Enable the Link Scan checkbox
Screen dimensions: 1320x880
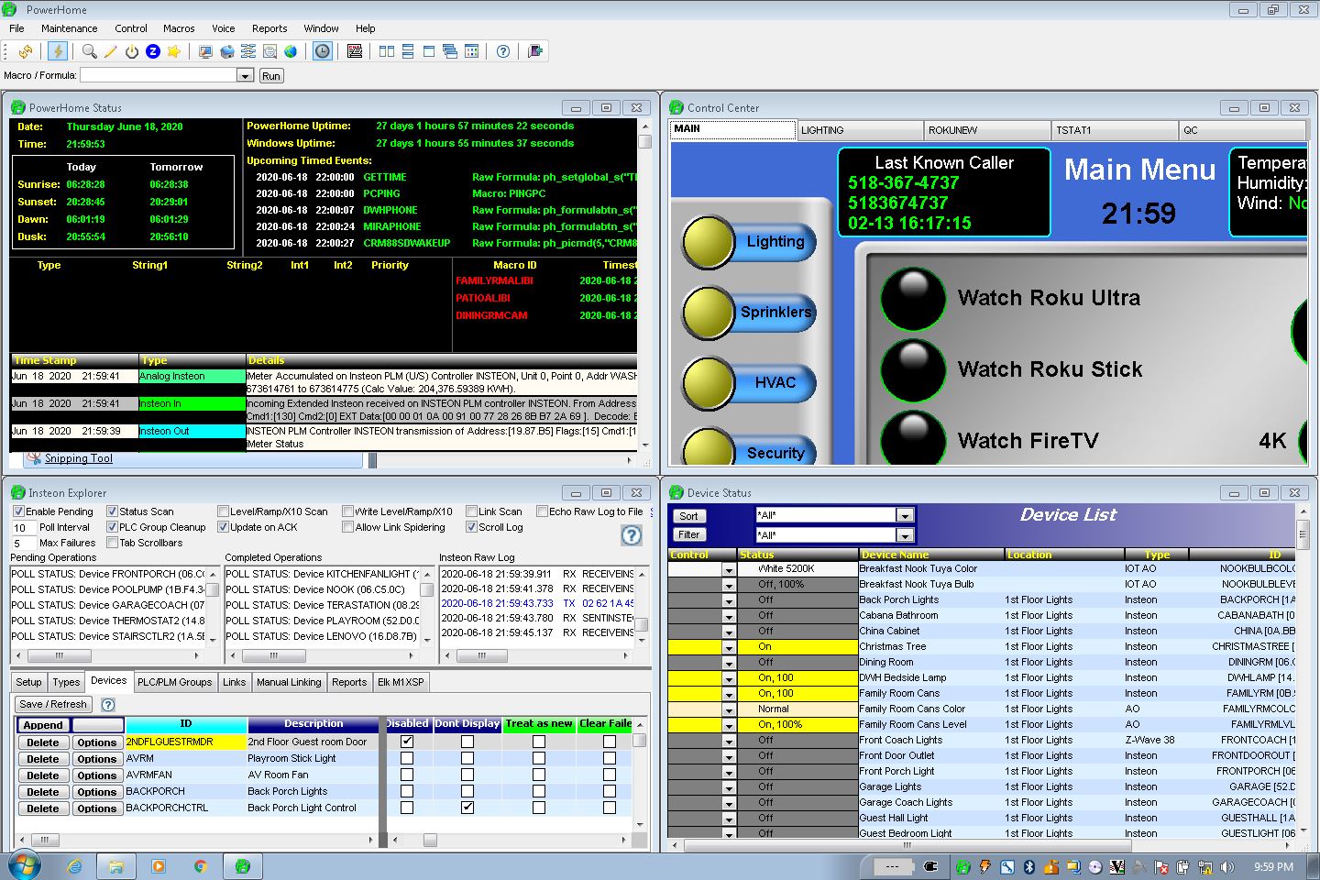pos(471,511)
